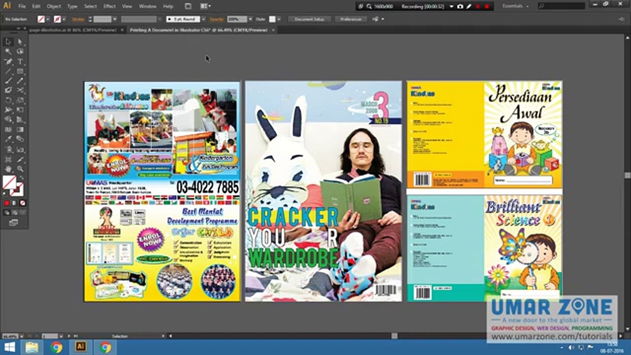Viewport: 631px width, 355px height.
Task: Activate the Scale tool
Action: pos(20,100)
